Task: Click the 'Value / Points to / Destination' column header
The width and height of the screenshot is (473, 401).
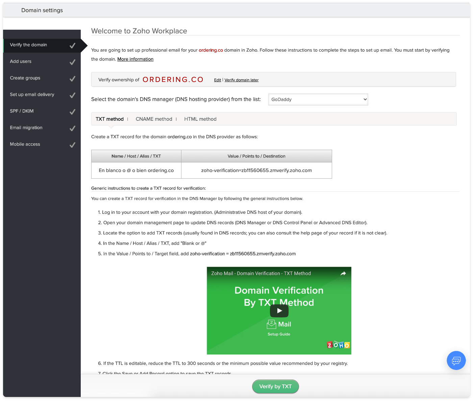Action: click(x=256, y=156)
